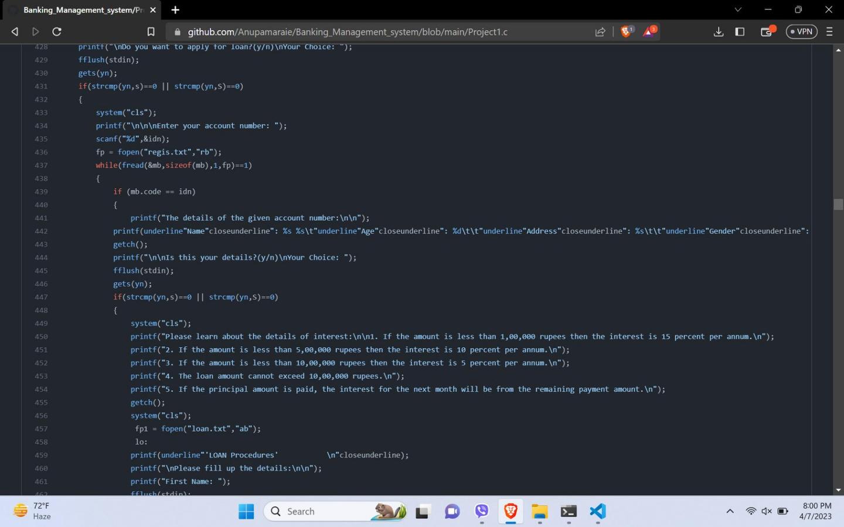Go forward with the browser forward arrow
Screen dimensions: 844x527
35,32
